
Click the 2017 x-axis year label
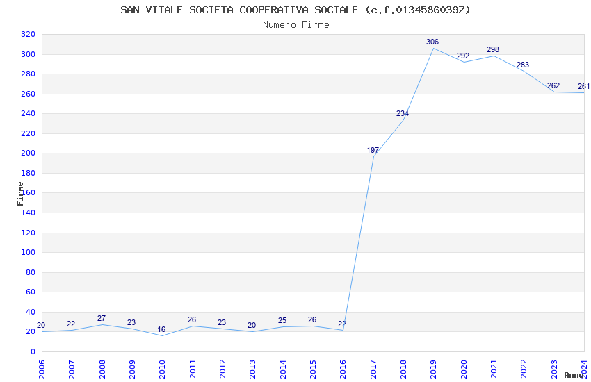click(373, 369)
